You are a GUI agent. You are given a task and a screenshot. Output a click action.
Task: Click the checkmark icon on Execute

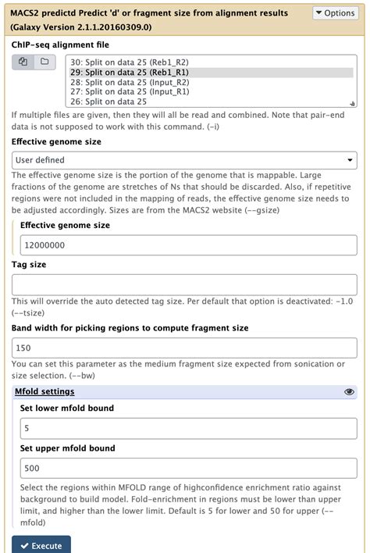24,546
